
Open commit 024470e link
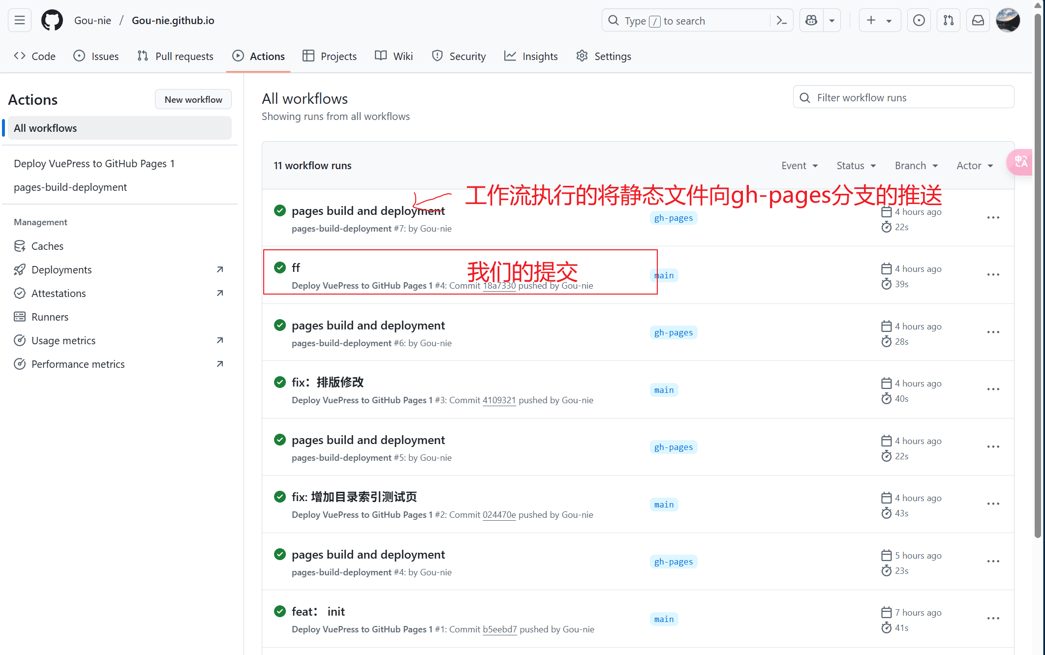pyautogui.click(x=499, y=515)
